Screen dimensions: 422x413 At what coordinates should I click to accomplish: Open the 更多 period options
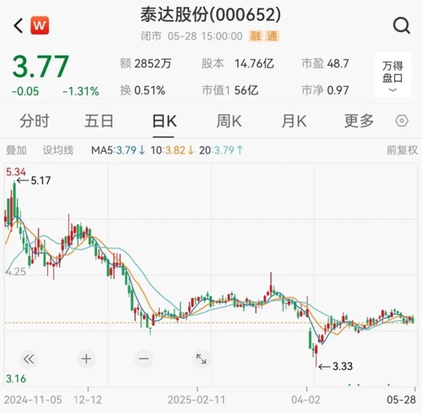pyautogui.click(x=359, y=121)
